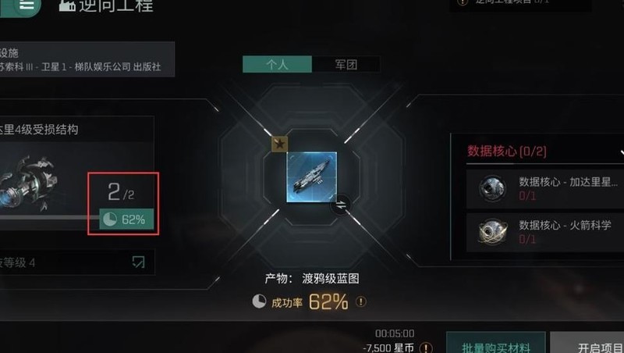Click the 开启项目 button
Screen dimensions: 624x353
(x=587, y=344)
